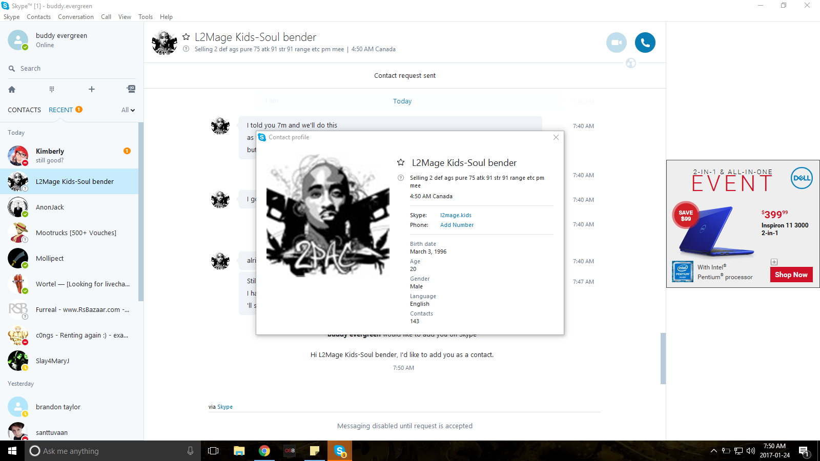Open the bots contacts icon in sidebar
The image size is (820, 461).
click(x=131, y=89)
